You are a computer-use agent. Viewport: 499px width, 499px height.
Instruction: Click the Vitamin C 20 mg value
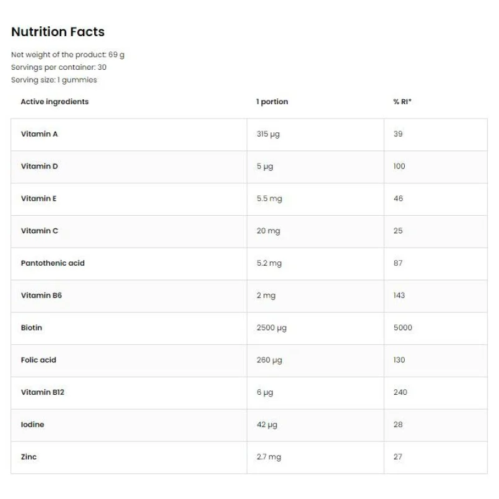point(268,231)
